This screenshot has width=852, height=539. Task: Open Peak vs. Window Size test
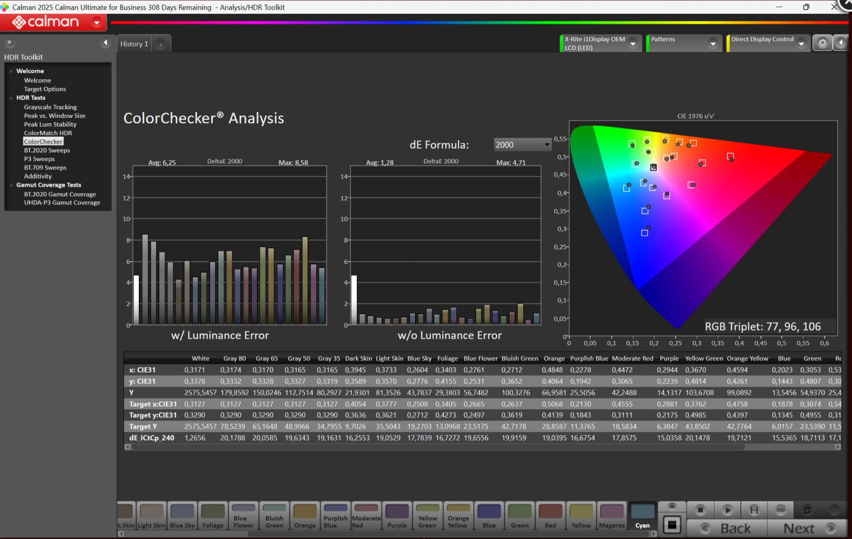click(55, 116)
